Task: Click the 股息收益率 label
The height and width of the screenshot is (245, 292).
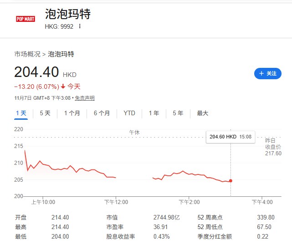Action: 120,236
